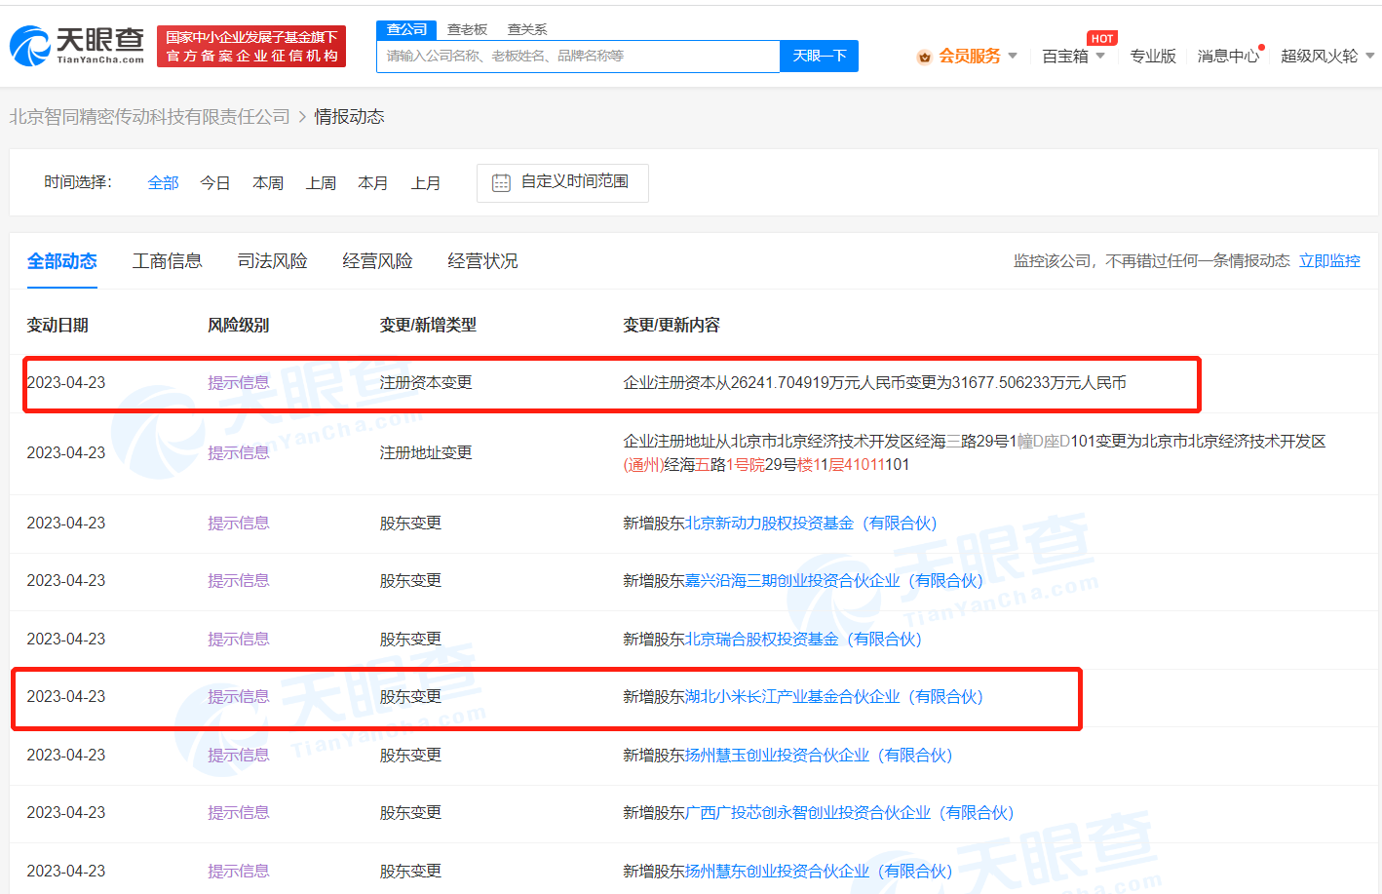Open 消息中心 notifications
1382x894 pixels.
click(1228, 56)
